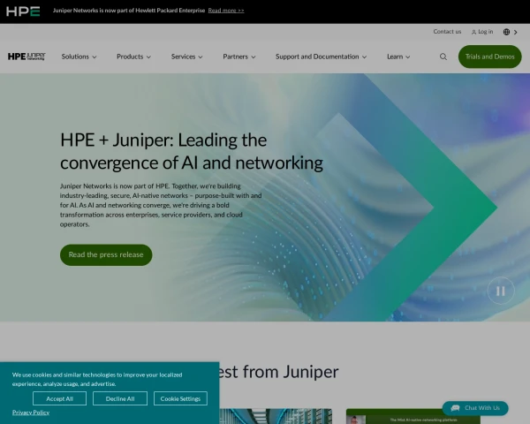Image resolution: width=530 pixels, height=424 pixels.
Task: Open Cookie Settings
Action: [180, 398]
